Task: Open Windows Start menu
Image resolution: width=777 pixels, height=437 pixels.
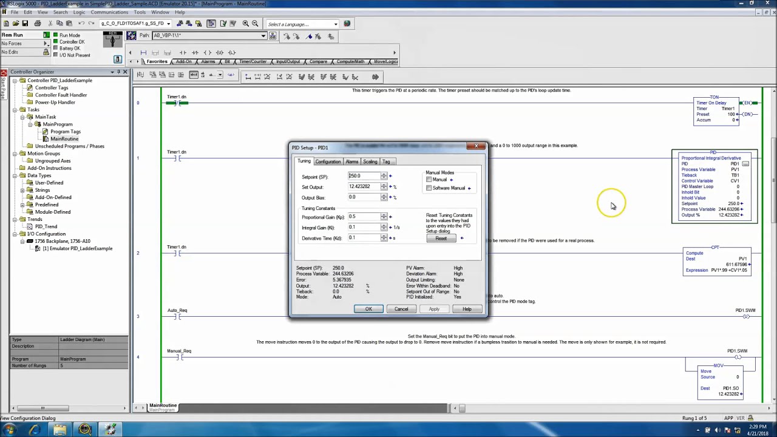Action: 10,430
